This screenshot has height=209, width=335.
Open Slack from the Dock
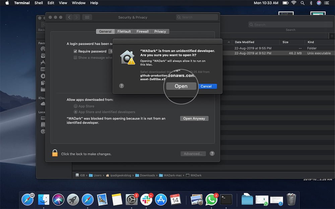point(146,200)
